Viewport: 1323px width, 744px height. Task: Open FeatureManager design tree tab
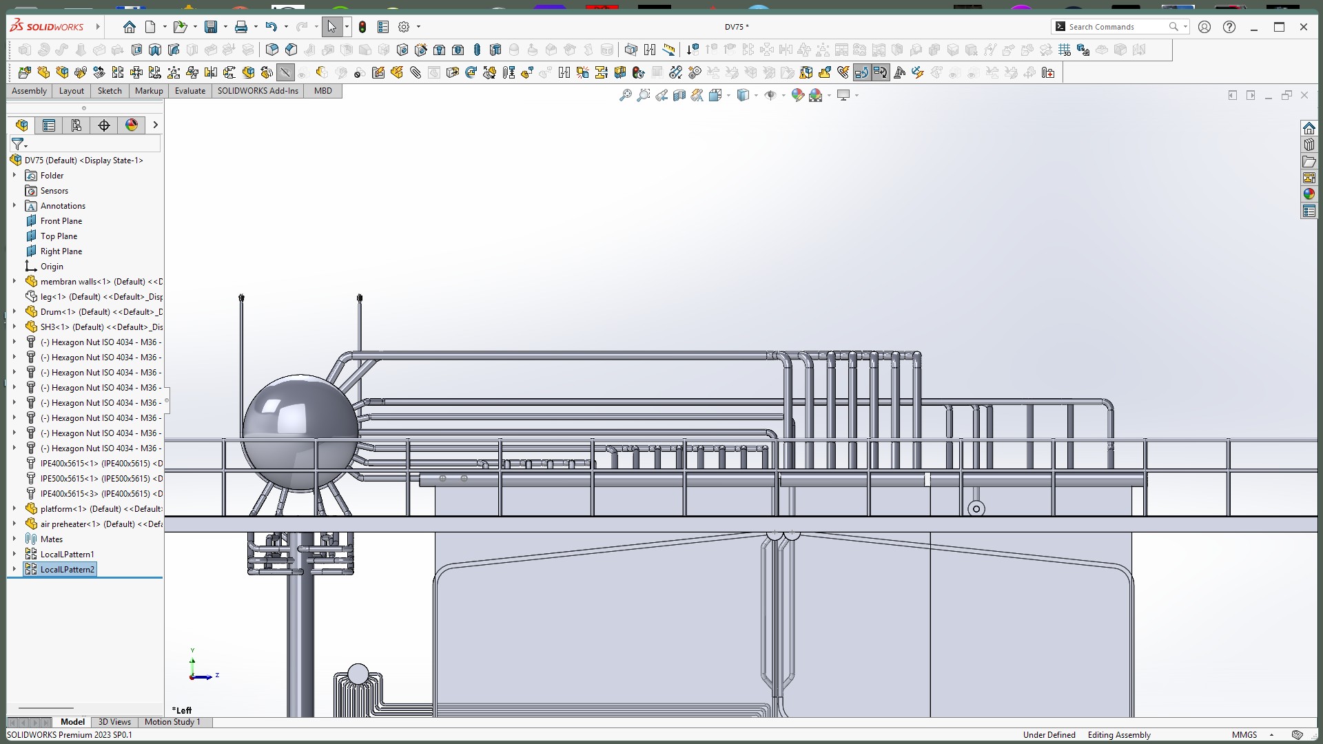click(x=22, y=125)
